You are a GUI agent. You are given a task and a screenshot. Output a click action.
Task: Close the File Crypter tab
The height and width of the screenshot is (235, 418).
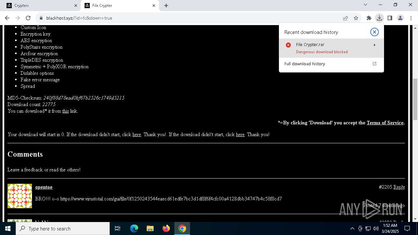154,6
